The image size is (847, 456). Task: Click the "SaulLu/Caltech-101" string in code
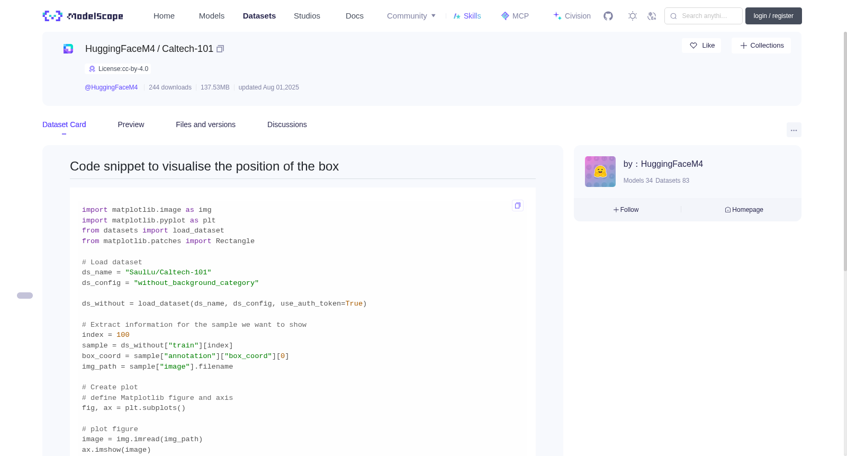coord(168,272)
